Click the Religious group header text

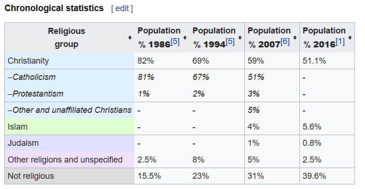[66, 38]
